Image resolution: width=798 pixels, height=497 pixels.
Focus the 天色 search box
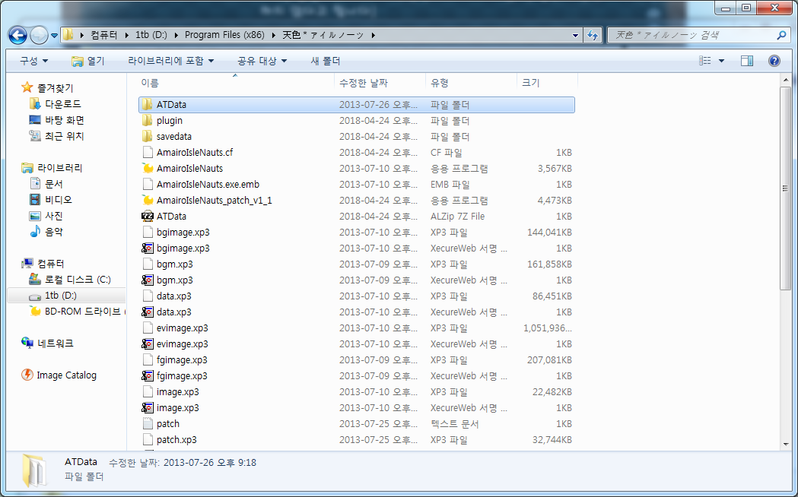[x=695, y=35]
